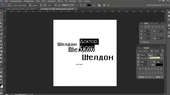Image resolution: width=170 pixels, height=95 pixels.
Task: Center paragraph in Абзац panel
Action: coord(145,27)
